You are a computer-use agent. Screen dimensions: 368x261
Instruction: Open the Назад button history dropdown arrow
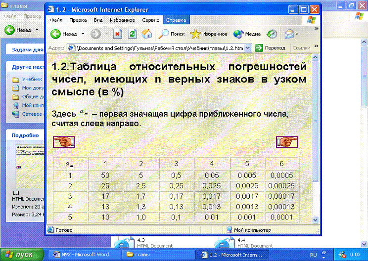(x=83, y=34)
